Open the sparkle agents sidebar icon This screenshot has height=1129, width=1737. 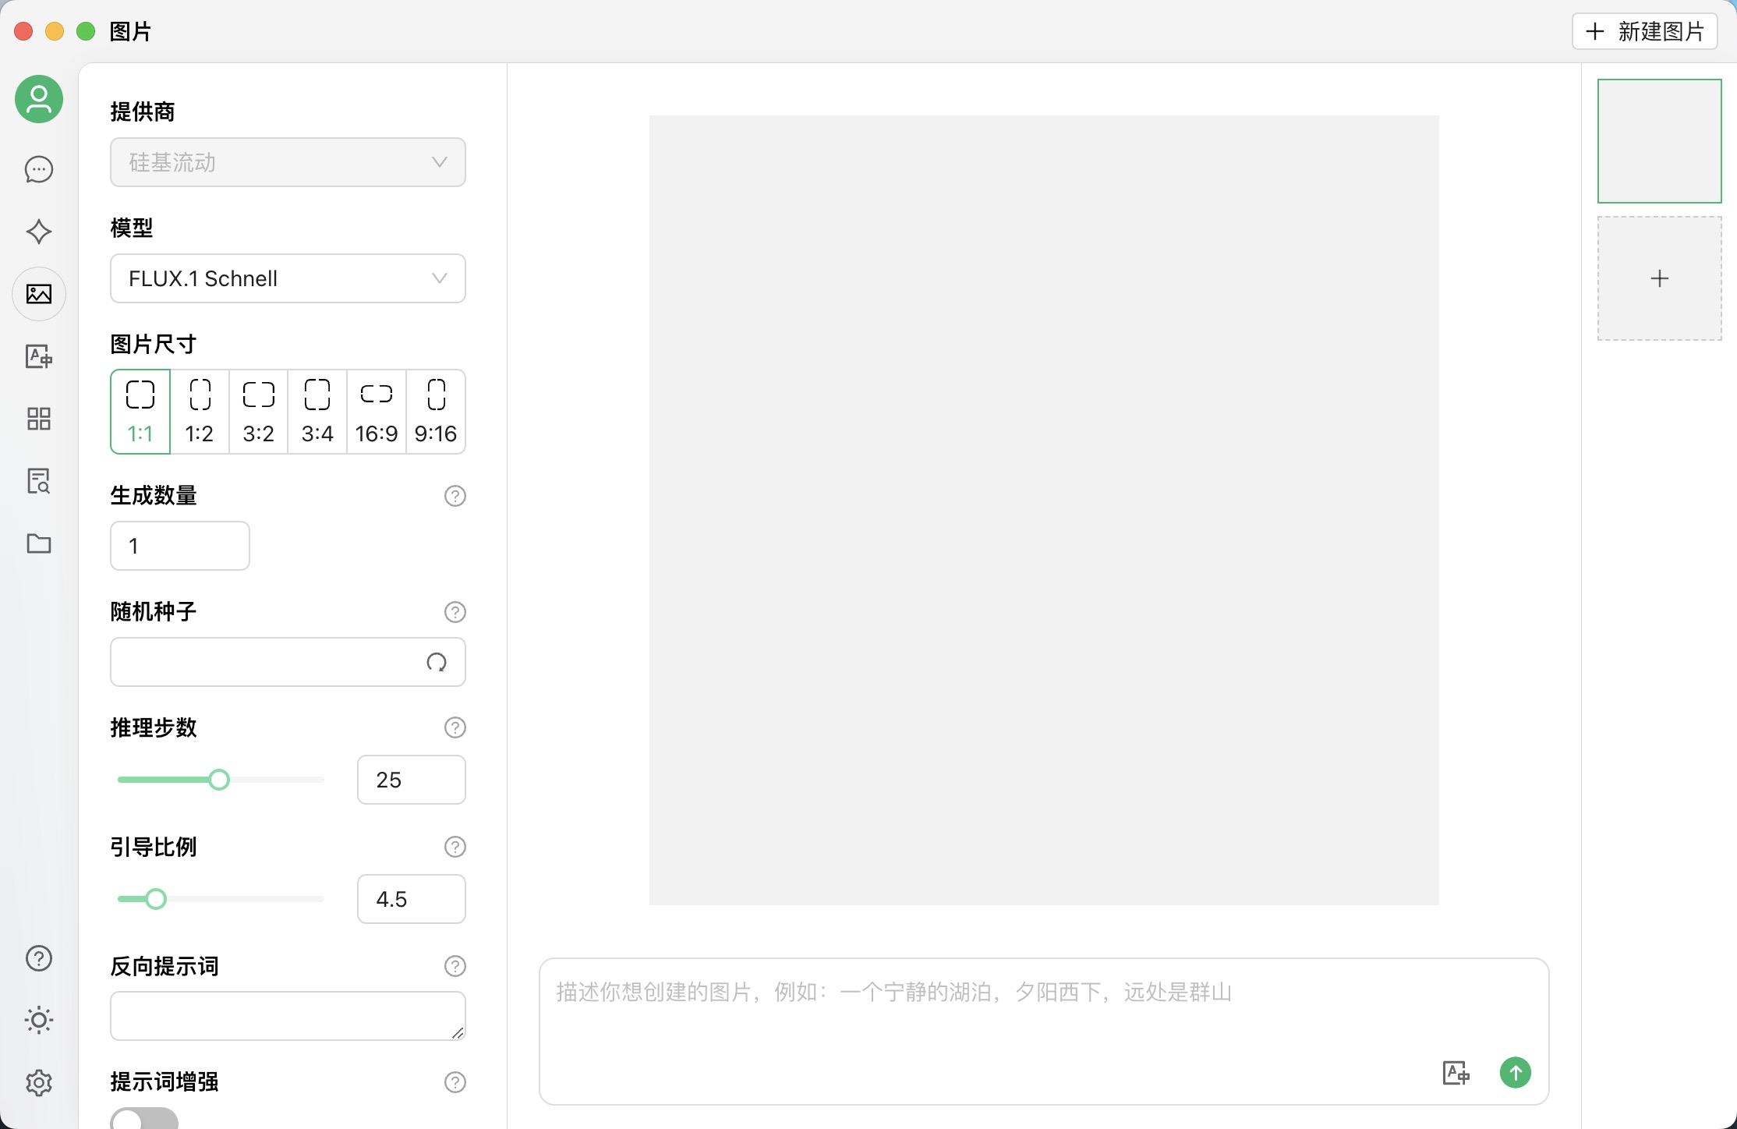[x=38, y=232]
